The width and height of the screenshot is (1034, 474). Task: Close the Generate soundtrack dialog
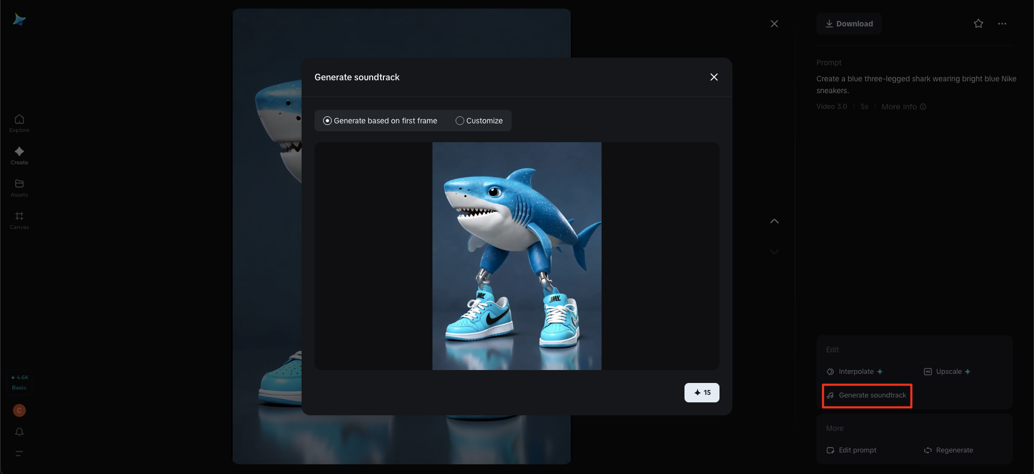pyautogui.click(x=714, y=77)
